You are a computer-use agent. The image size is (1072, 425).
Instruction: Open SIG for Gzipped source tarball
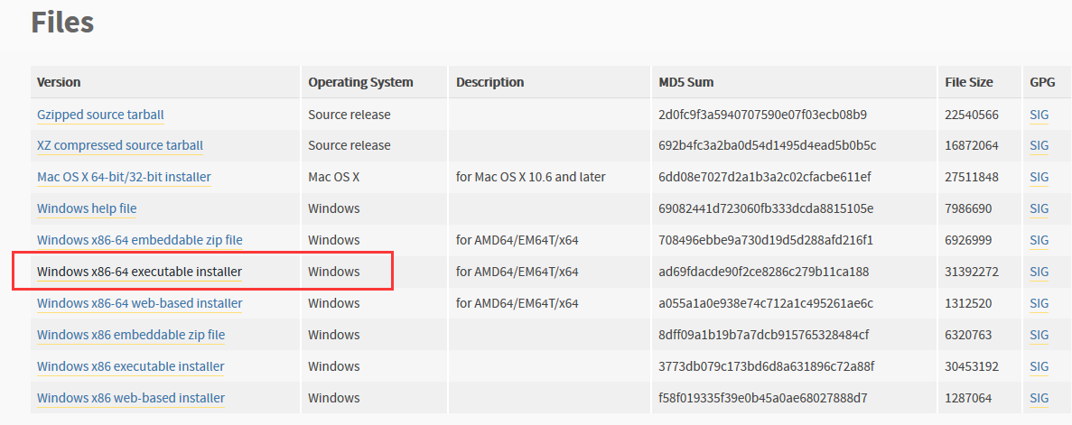[x=1039, y=115]
